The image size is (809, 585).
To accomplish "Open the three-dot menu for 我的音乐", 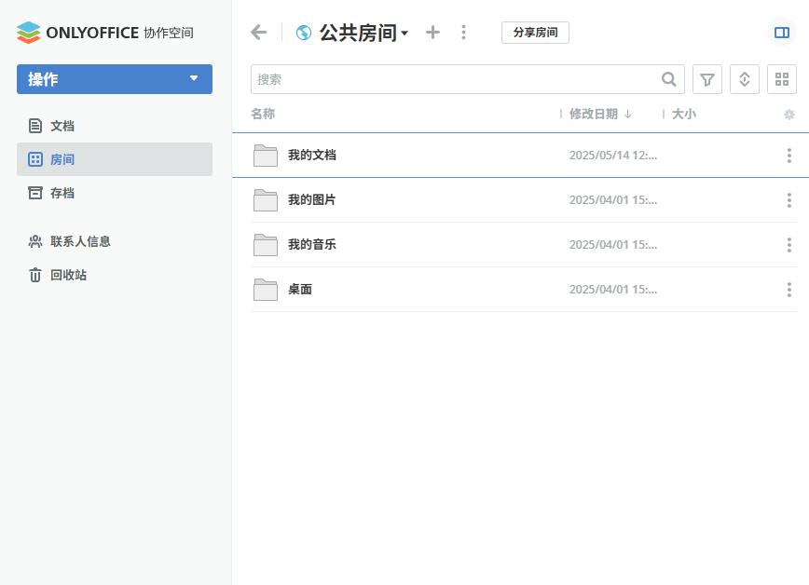I will point(788,244).
